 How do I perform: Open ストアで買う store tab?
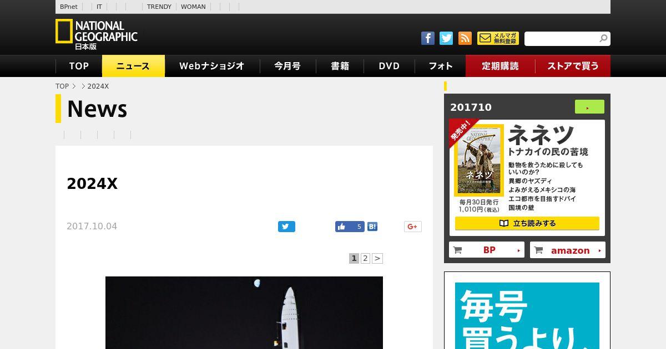tap(573, 66)
